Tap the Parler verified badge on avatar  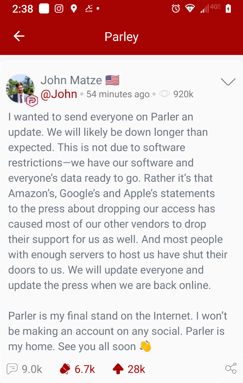32,100
